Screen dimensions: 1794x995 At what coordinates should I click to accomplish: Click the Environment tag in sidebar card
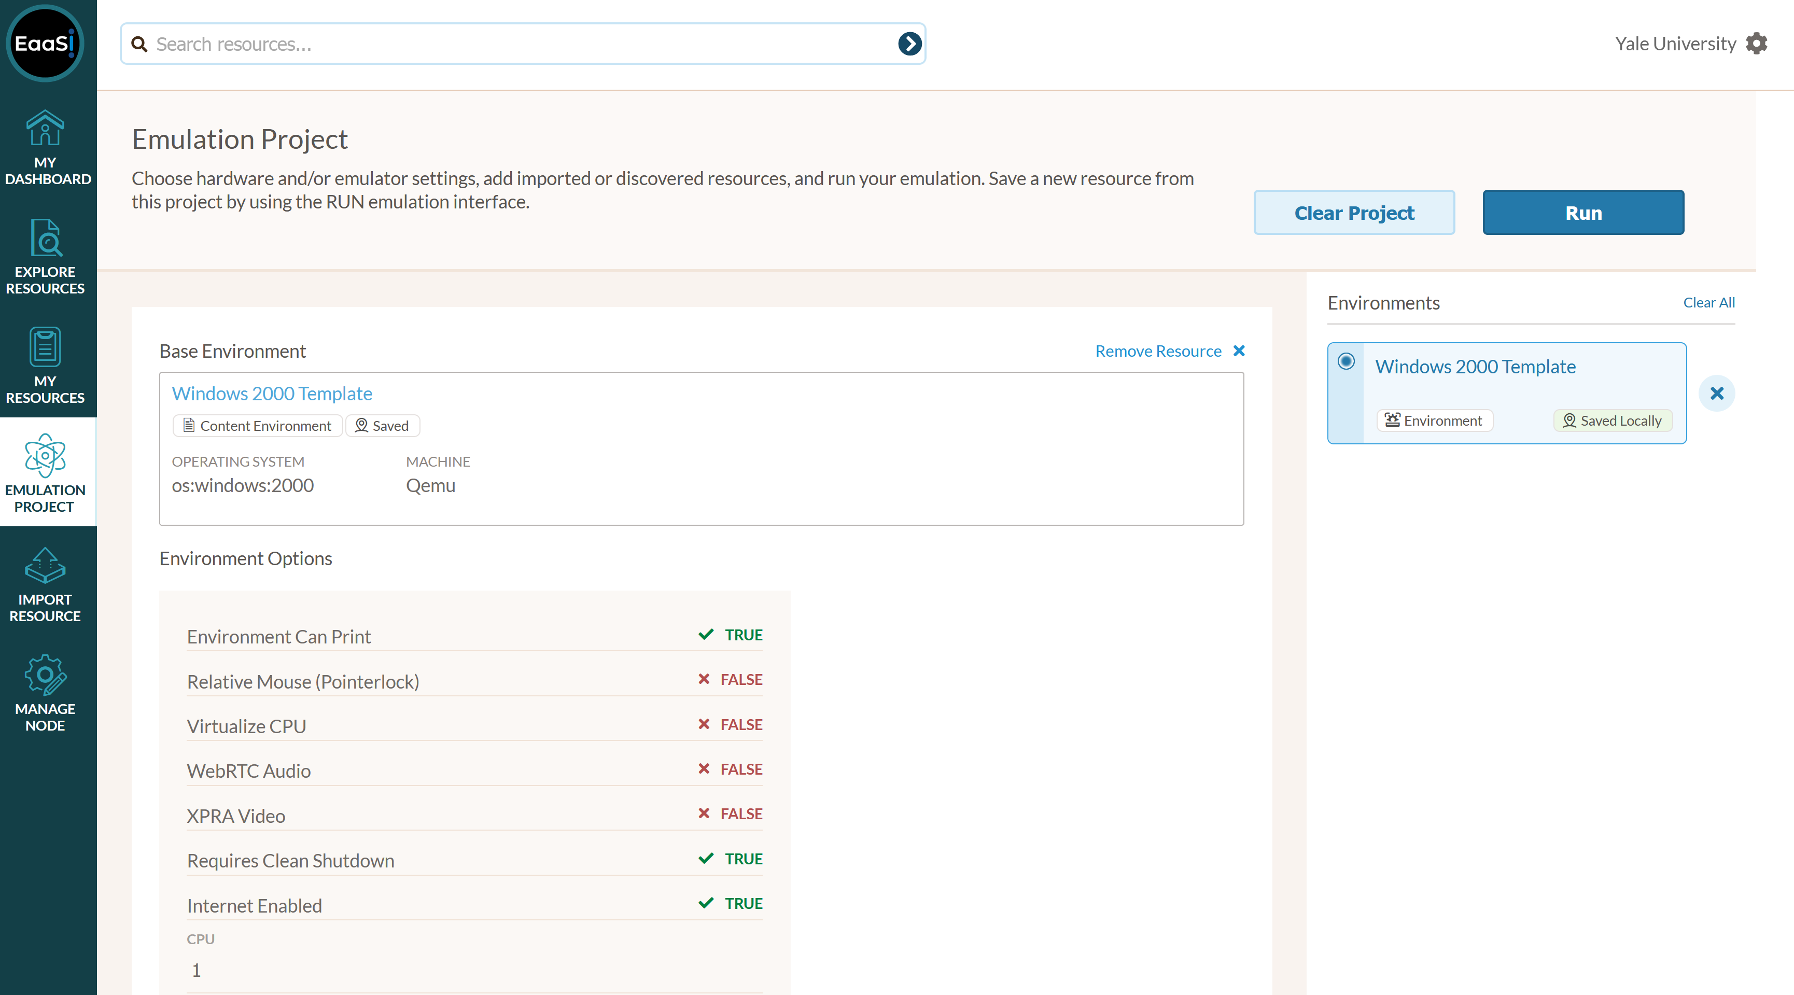tap(1434, 421)
